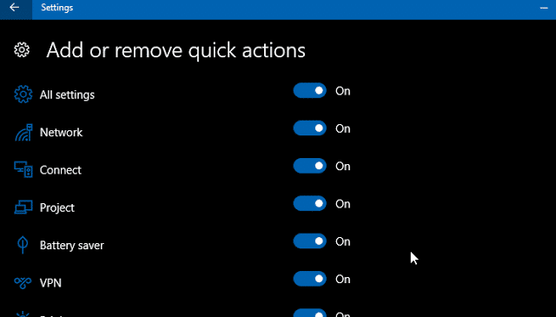556x317 pixels.
Task: Click the Connect devices icon
Action: (x=23, y=169)
